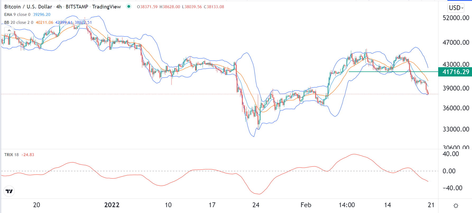Click the 24 date label on time axis
The image size is (472, 213).
[256, 205]
